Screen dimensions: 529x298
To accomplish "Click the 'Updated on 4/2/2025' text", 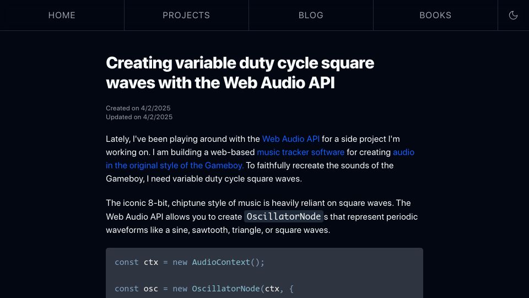I will click(139, 117).
